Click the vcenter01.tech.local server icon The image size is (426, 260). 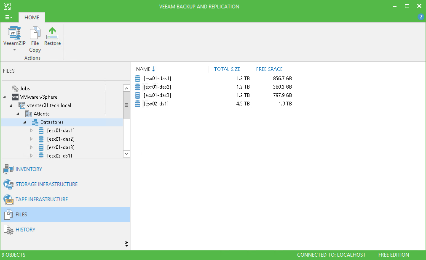click(x=22, y=105)
